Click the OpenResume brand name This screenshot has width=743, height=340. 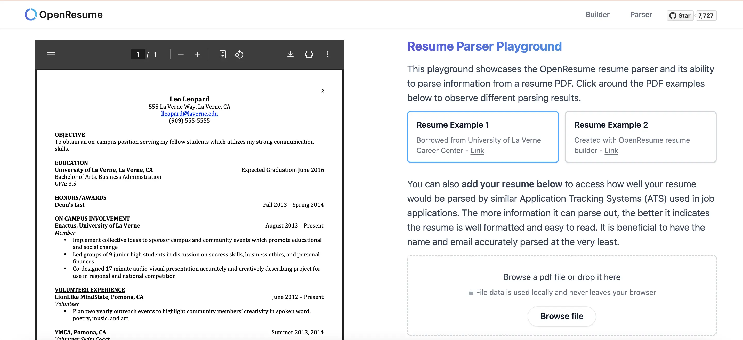pos(71,14)
